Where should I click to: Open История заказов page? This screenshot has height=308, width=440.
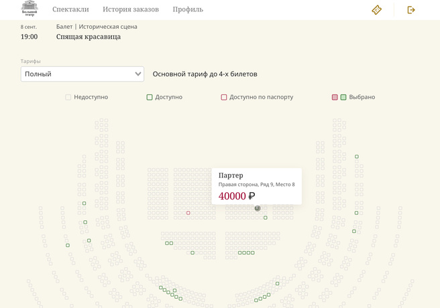point(131,9)
